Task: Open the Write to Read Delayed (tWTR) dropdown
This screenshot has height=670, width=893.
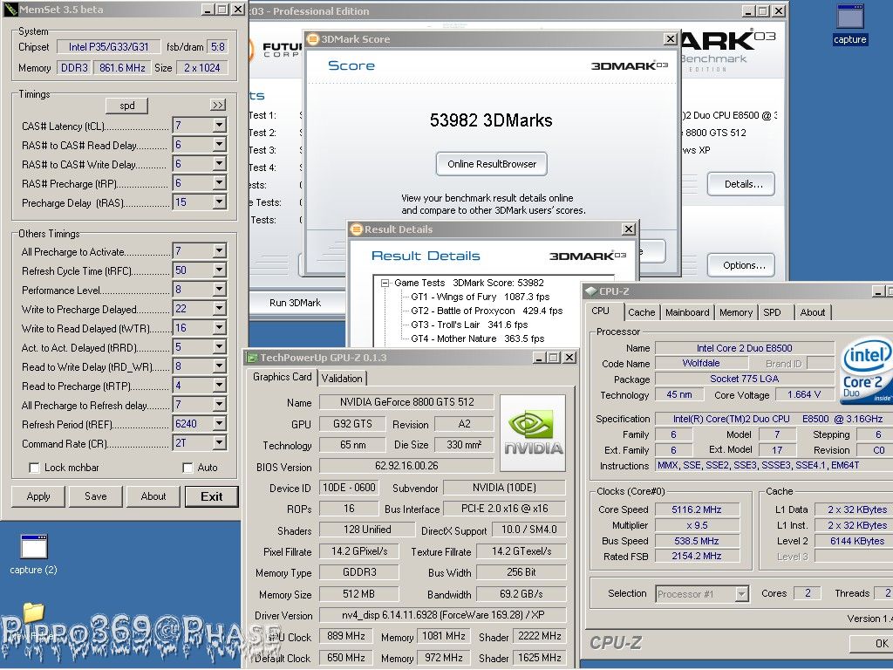Action: pos(219,328)
